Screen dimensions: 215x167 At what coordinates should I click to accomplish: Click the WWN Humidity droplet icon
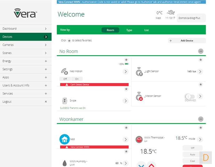[64, 163]
